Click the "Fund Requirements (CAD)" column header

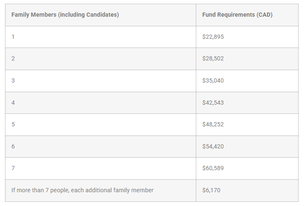pyautogui.click(x=237, y=15)
